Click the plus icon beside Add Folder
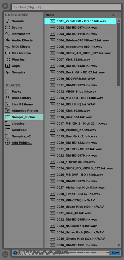 coord(8,143)
